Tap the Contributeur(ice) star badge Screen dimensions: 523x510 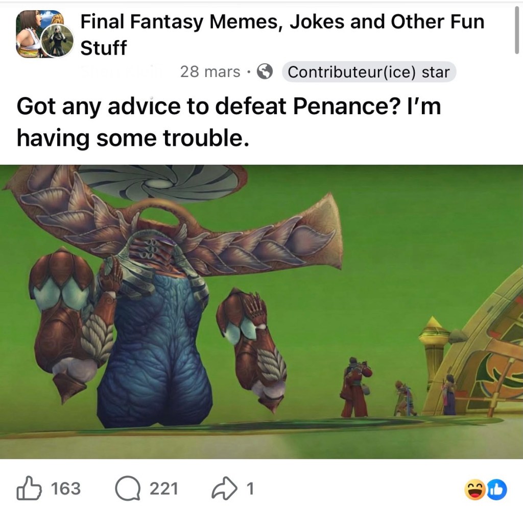[369, 71]
